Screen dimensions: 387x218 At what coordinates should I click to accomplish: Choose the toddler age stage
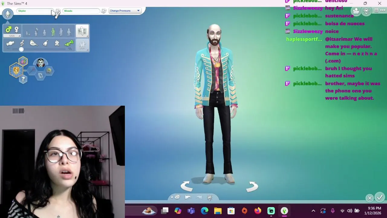[x=28, y=33]
